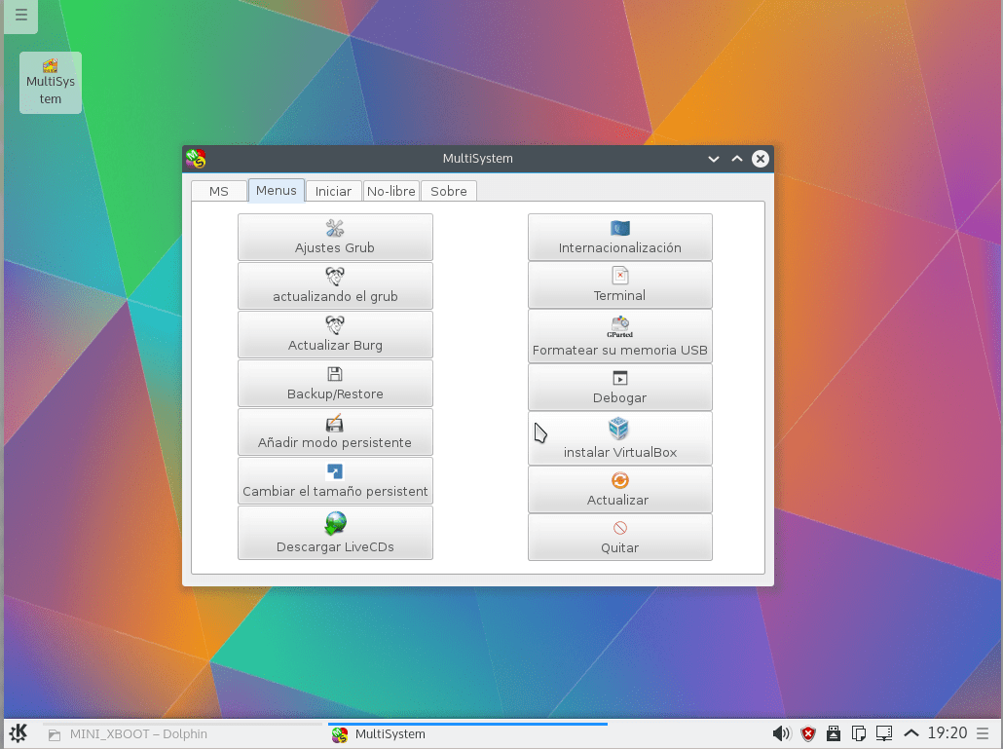This screenshot has width=1003, height=749.
Task: Switch to the MS tab
Action: [219, 191]
